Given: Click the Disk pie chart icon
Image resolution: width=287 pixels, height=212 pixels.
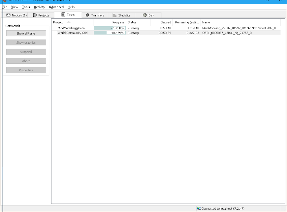Looking at the screenshot, I should pyautogui.click(x=145, y=15).
